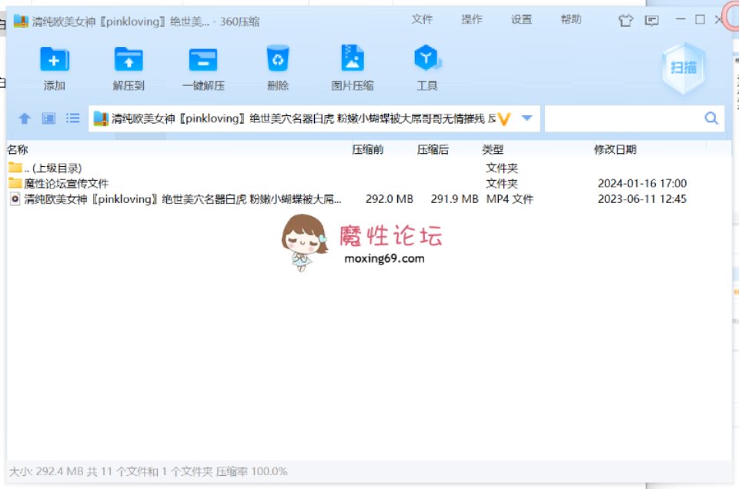This screenshot has width=739, height=489.
Task: Select the 魔性论坛宣传文件 folder
Action: (66, 184)
